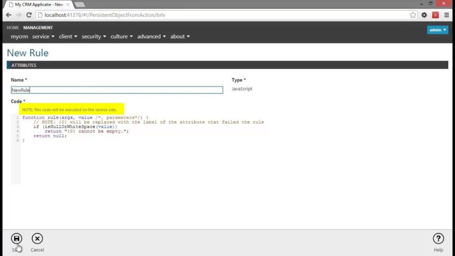Screen dimensions: 455x256
Task: Open mycrm menu item
Action: point(20,36)
